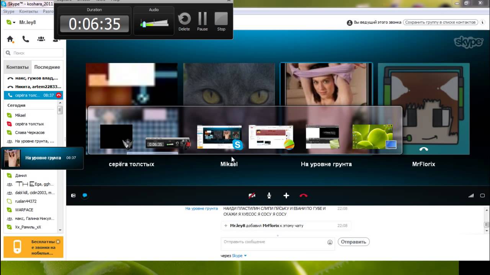The height and width of the screenshot is (275, 490).
Task: Open the call phones dial icon
Action: coord(26,39)
